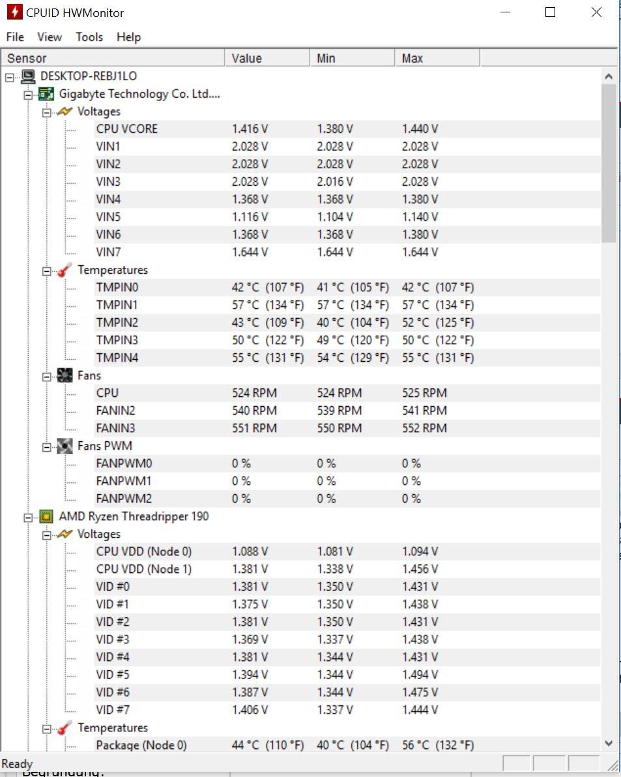Select the FANPWM2 row
Image resolution: width=621 pixels, height=777 pixels.
(347, 499)
